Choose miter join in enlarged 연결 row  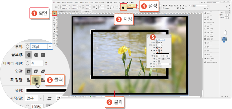[x=29, y=71]
